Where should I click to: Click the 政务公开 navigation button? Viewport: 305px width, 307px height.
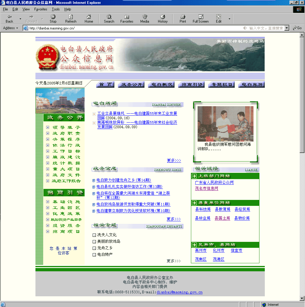(132, 84)
